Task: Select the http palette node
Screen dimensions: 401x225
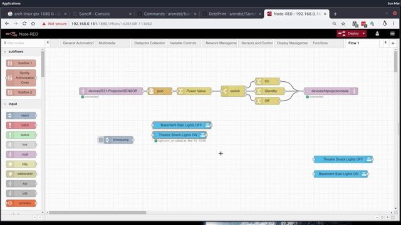Action: (21, 164)
